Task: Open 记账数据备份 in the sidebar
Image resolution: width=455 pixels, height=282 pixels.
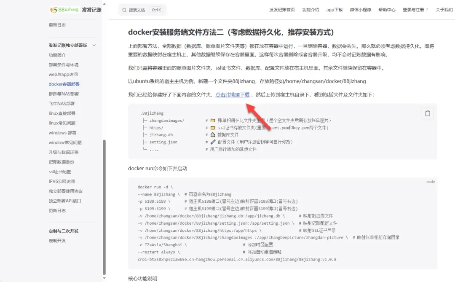Action: [x=62, y=162]
